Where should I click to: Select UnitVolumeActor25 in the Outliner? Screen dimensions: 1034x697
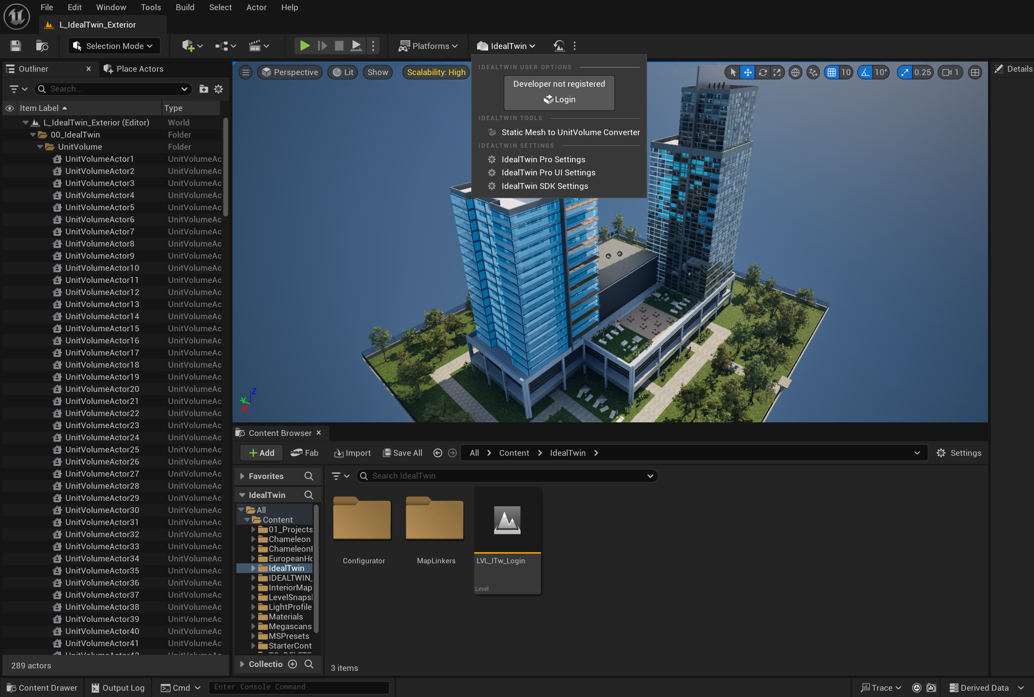tap(102, 449)
